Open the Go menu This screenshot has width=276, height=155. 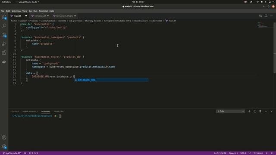[x=31, y=11]
